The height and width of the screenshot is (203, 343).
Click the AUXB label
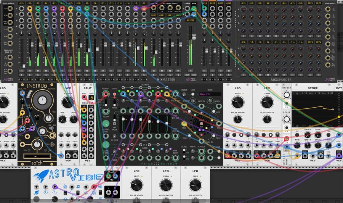coord(212,3)
